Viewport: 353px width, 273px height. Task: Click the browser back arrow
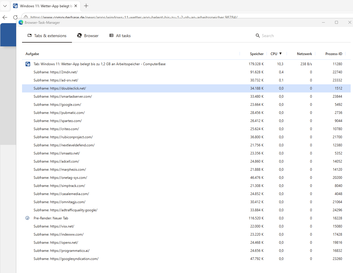point(5,17)
